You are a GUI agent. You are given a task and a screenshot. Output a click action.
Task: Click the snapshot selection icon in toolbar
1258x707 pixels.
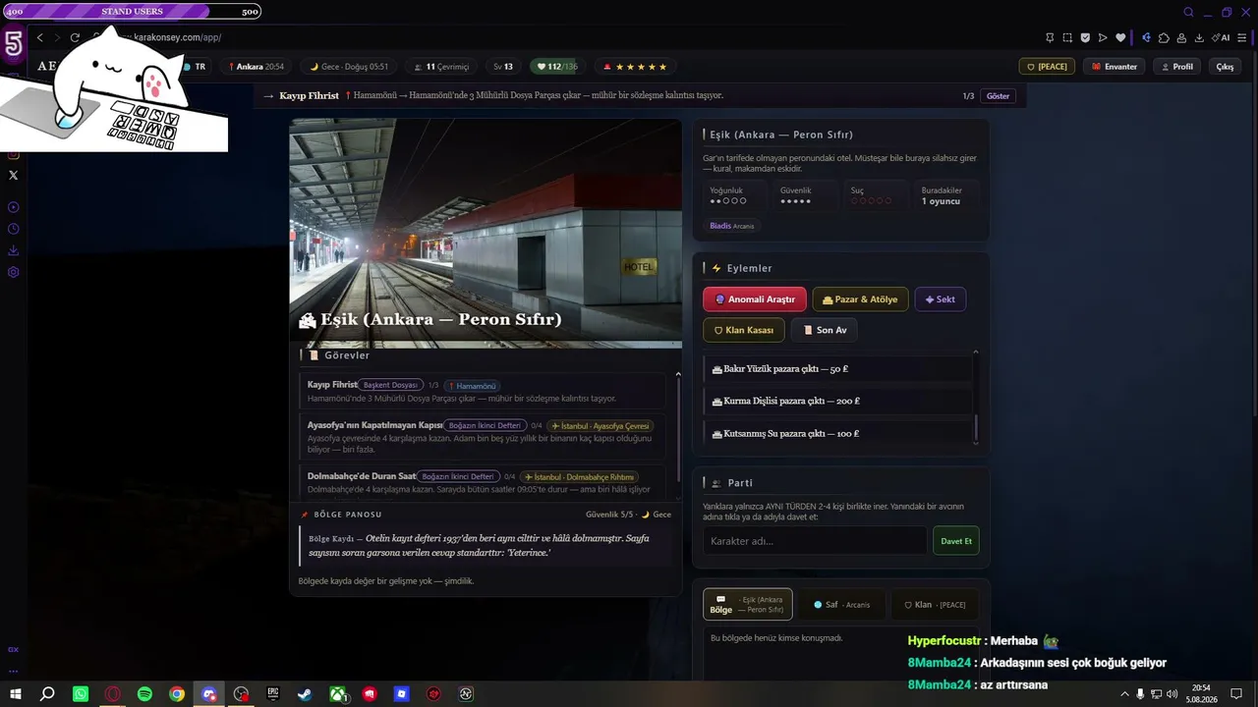1067,37
